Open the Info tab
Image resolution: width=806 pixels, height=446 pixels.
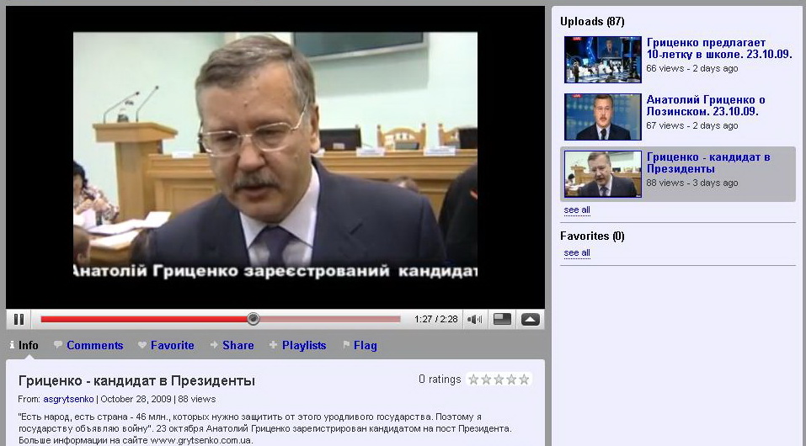coord(24,345)
